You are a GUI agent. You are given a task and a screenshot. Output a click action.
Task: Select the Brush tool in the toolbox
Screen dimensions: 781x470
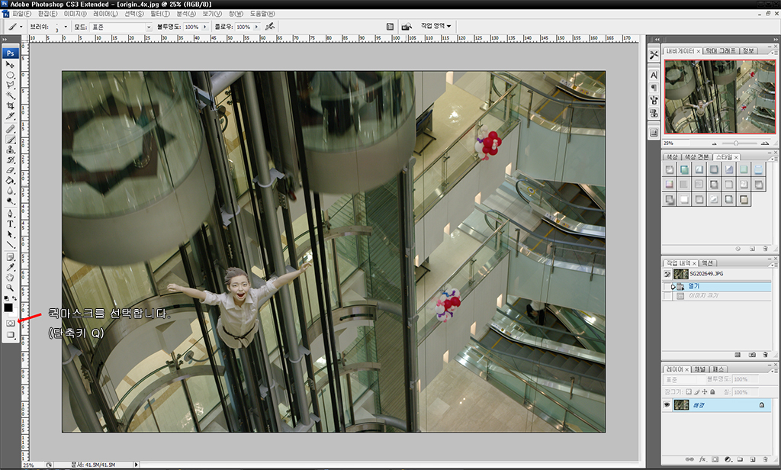[x=10, y=140]
